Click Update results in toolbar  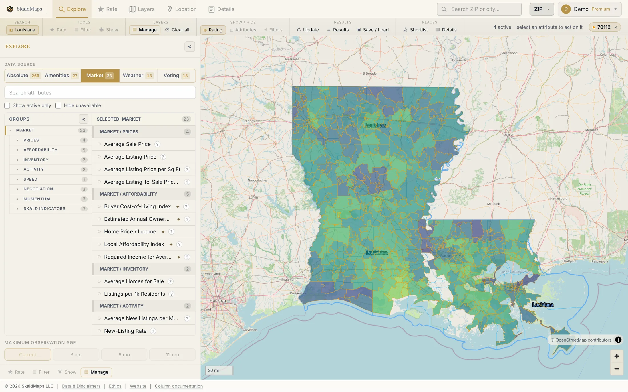308,30
